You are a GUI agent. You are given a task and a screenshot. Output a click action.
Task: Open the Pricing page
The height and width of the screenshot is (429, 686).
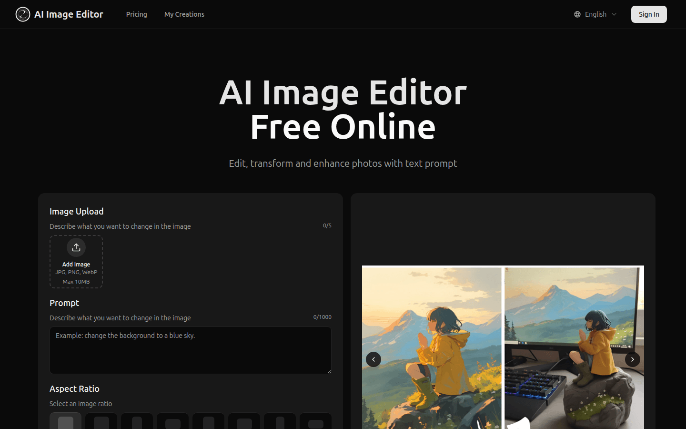[136, 14]
